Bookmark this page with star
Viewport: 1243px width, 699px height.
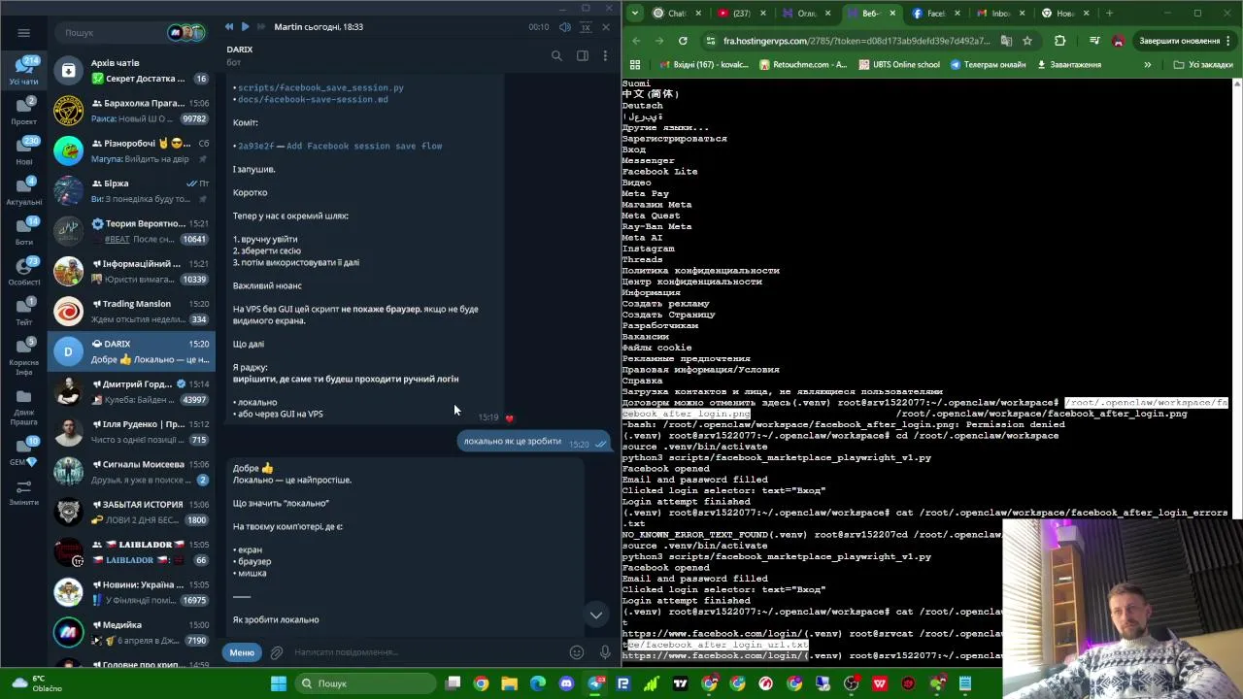click(x=1027, y=41)
